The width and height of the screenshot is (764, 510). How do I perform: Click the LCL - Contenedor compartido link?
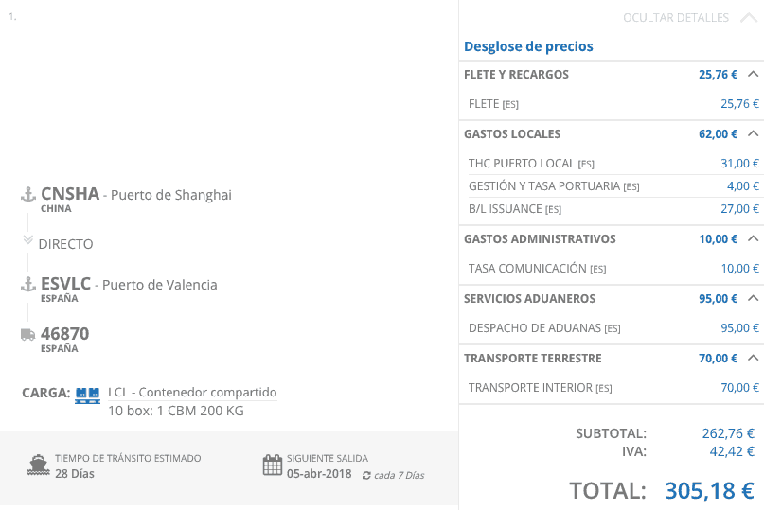coord(192,392)
